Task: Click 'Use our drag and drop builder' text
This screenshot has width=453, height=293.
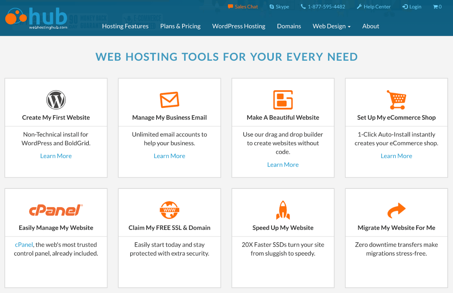Action: point(283,143)
